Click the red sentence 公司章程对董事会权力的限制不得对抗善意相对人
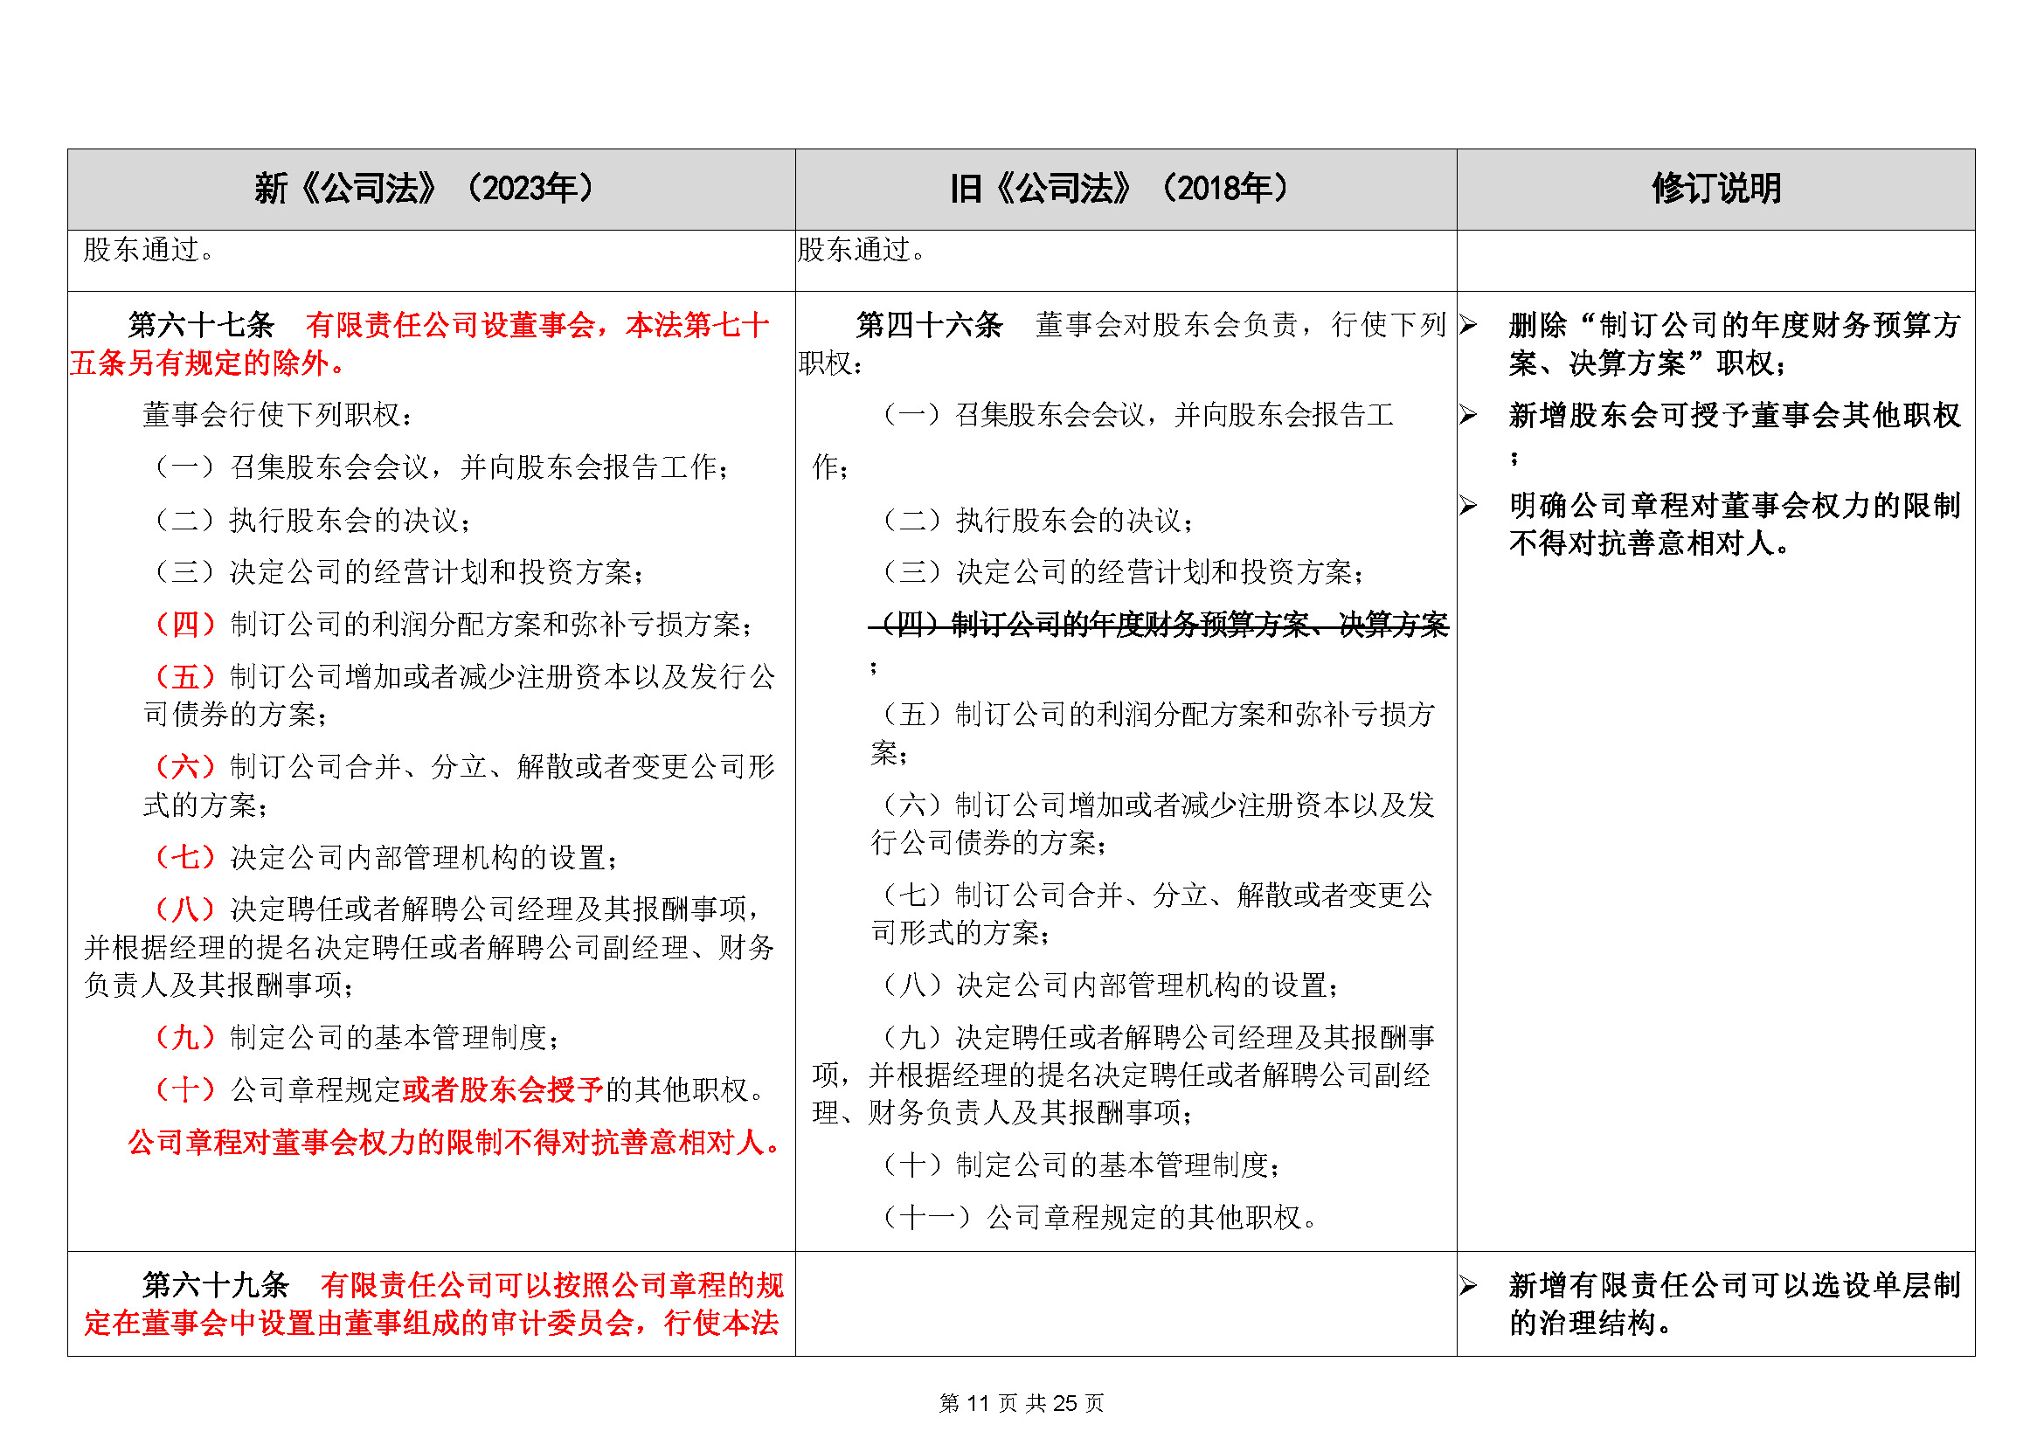This screenshot has width=2044, height=1445. tap(454, 1143)
